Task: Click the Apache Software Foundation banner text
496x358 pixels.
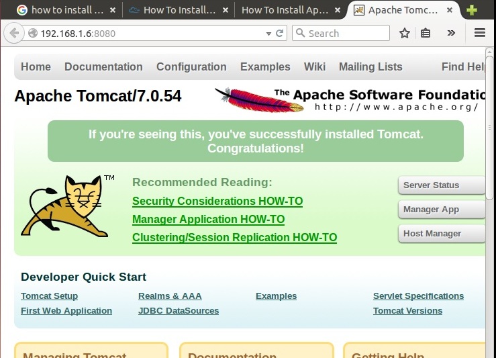Action: pyautogui.click(x=380, y=95)
